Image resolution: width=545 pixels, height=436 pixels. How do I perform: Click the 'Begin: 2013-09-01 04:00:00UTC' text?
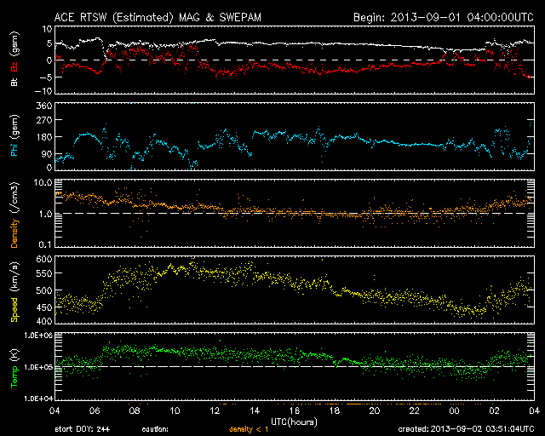(444, 17)
